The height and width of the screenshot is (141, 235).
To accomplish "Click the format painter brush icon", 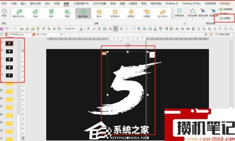I will (43, 29).
